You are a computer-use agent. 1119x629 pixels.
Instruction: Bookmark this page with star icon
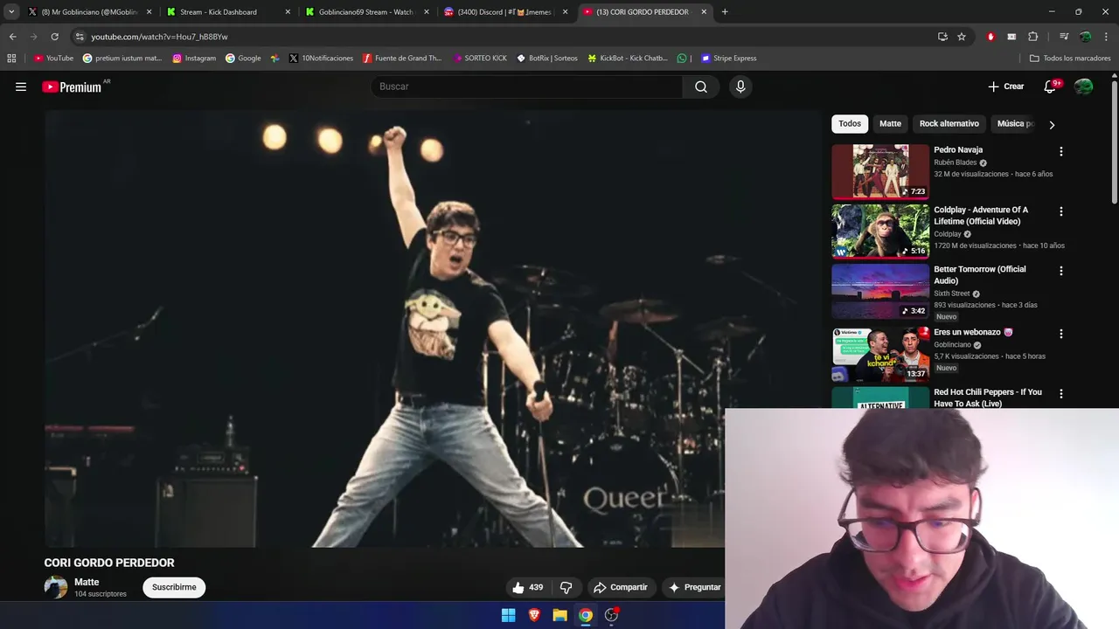(x=962, y=37)
